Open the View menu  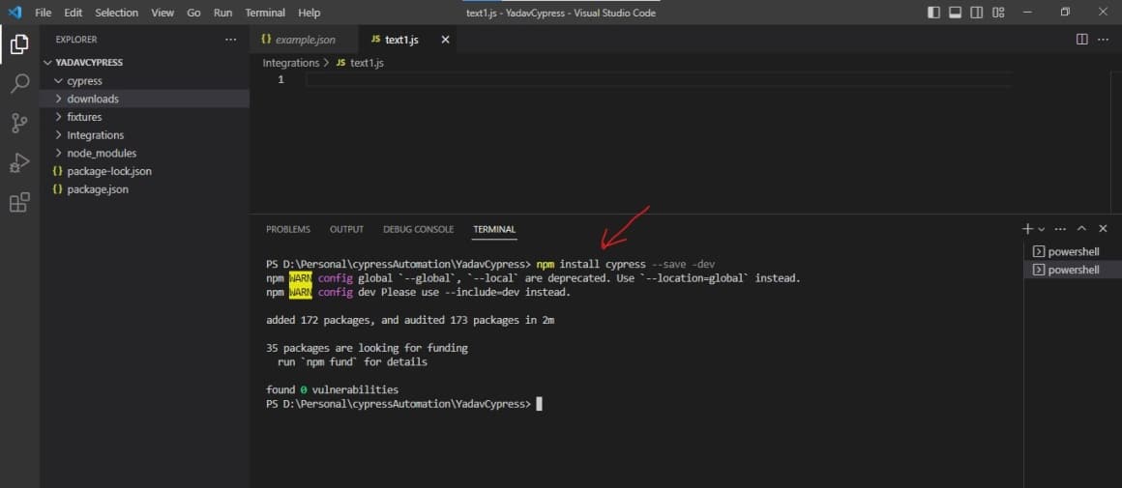click(162, 13)
